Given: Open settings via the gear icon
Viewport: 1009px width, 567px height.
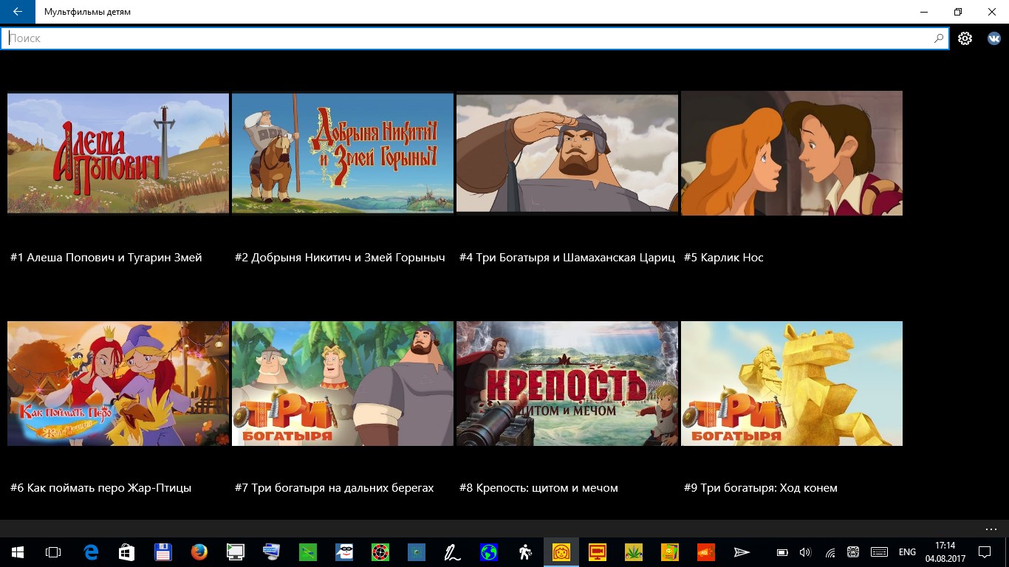Looking at the screenshot, I should 965,38.
